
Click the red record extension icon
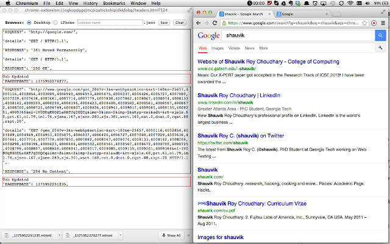(374, 23)
